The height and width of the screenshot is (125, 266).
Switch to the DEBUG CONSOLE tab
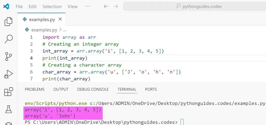coord(93,89)
